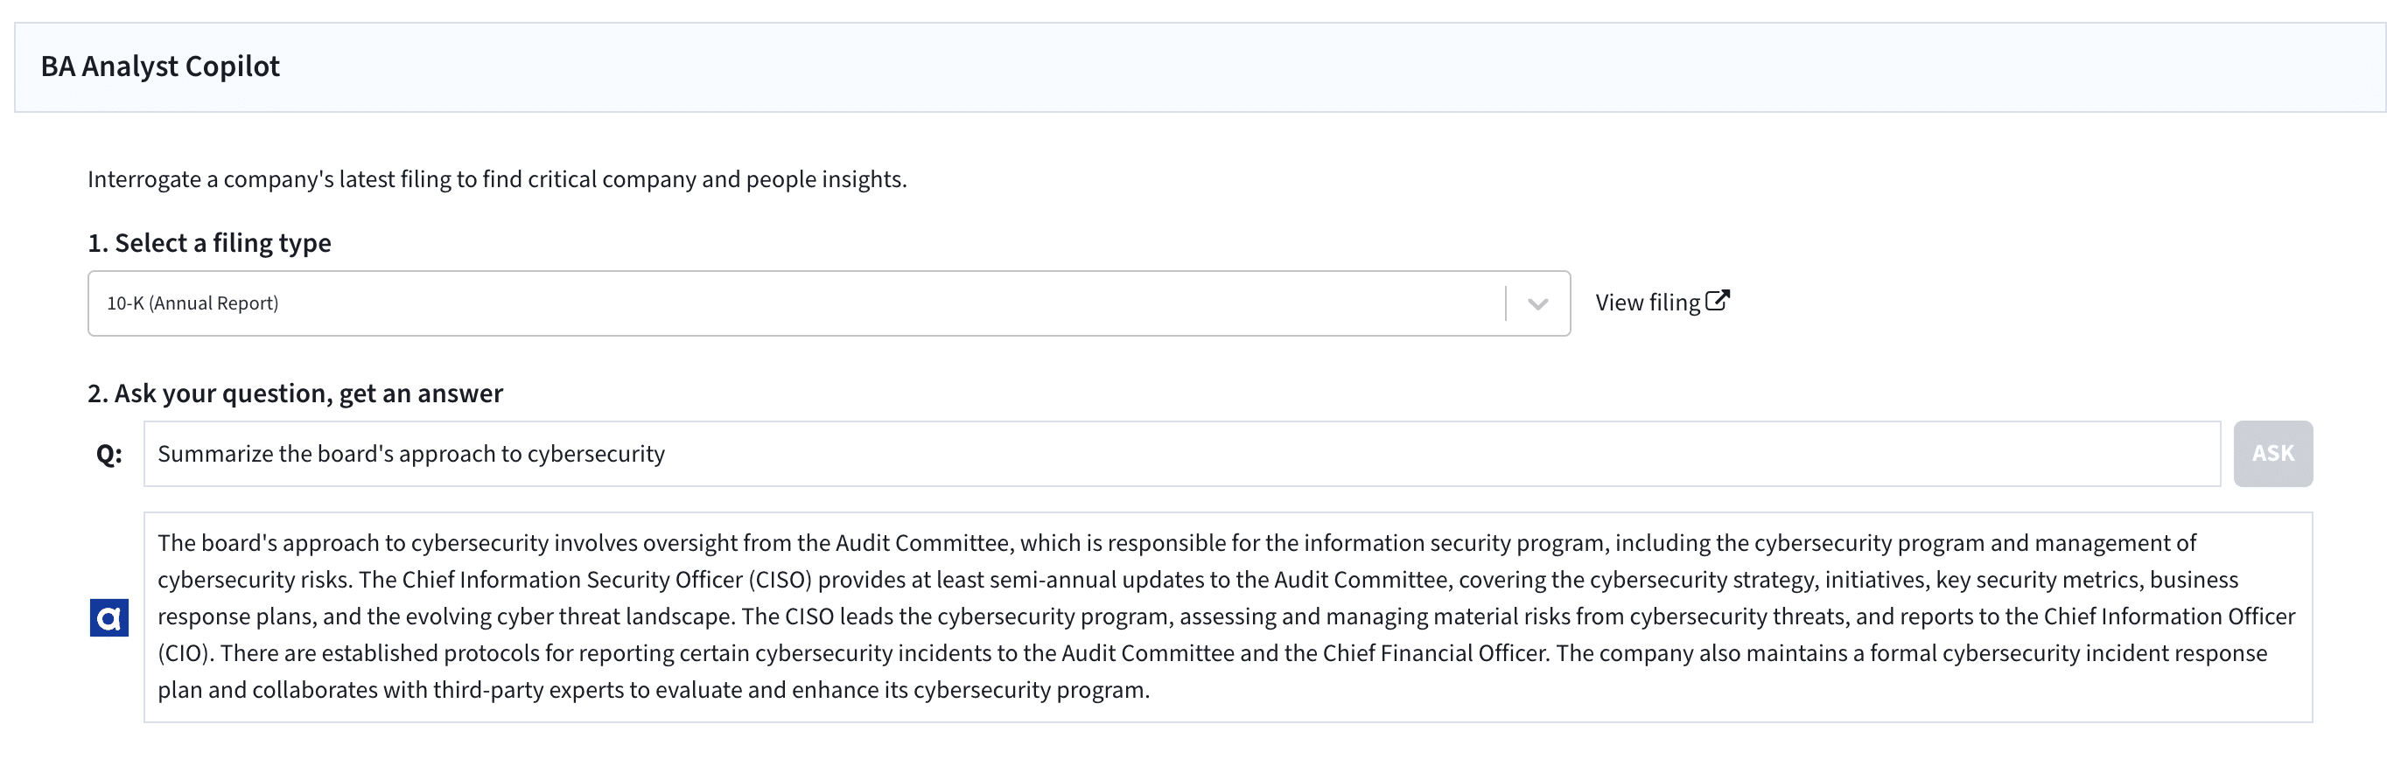Viewport: 2387px width, 759px height.
Task: Click inside the cybersecurity answer text box
Action: point(1228,617)
